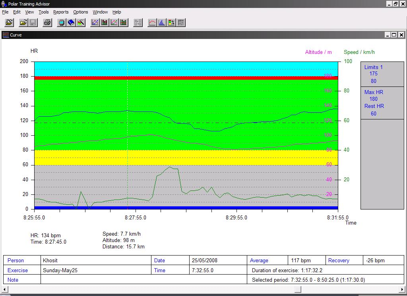Click the Note text field
This screenshot has height=296, width=407.
(144, 280)
